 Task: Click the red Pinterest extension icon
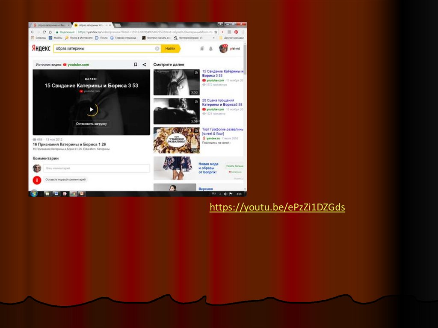[x=236, y=32]
